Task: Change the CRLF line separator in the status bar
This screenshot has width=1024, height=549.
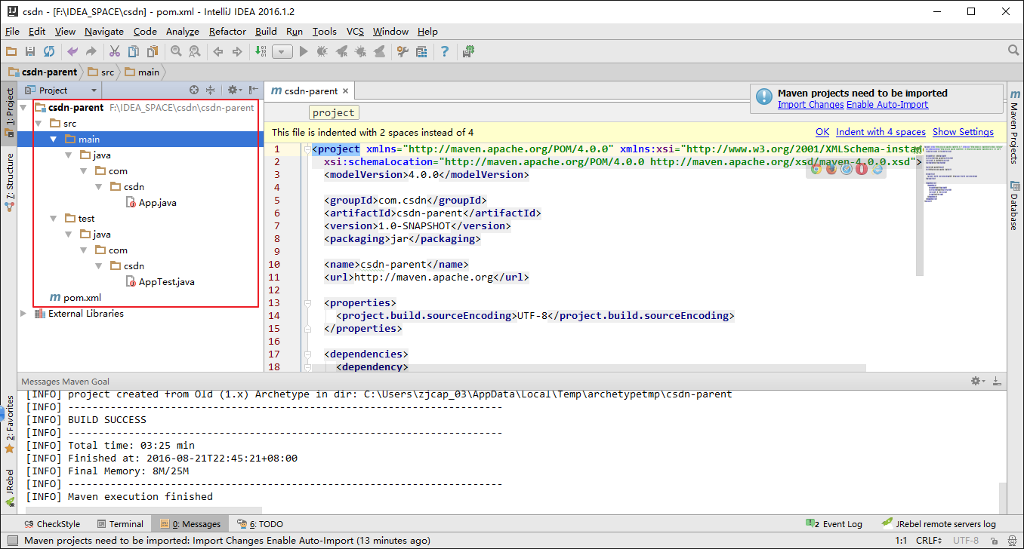Action: [x=929, y=541]
